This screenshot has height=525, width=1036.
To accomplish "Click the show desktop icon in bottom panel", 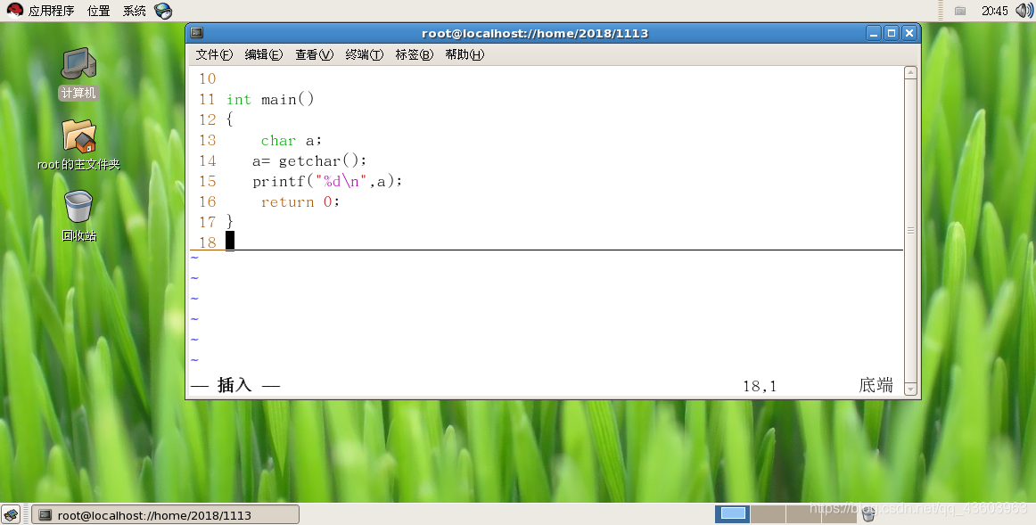I will (x=11, y=514).
